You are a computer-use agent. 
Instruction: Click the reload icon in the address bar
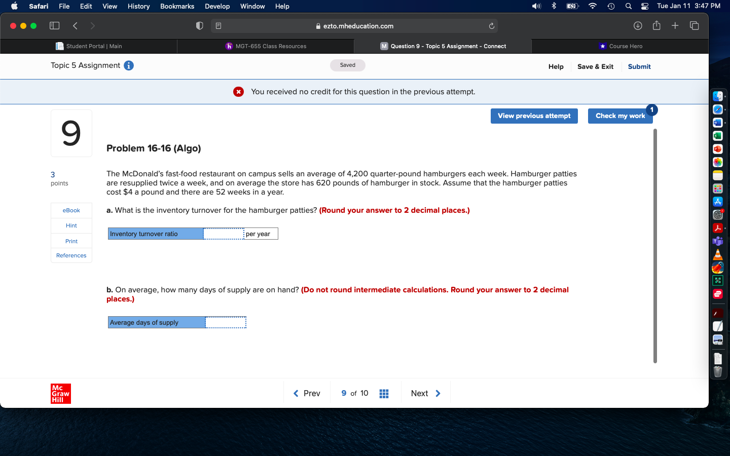tap(491, 26)
